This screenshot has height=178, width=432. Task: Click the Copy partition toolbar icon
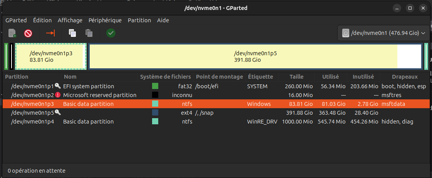72,33
